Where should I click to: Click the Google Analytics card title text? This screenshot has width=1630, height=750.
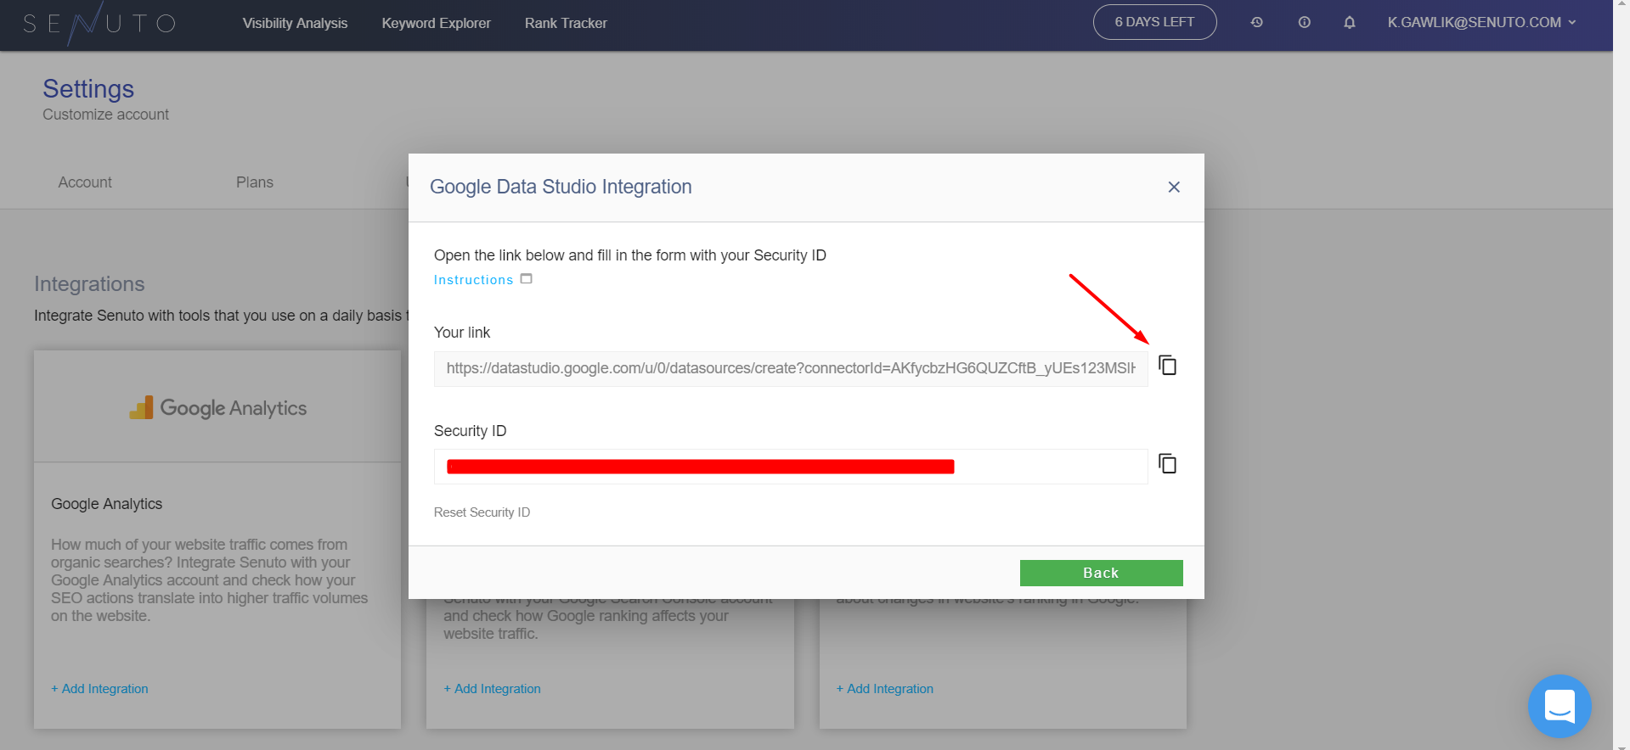106,504
